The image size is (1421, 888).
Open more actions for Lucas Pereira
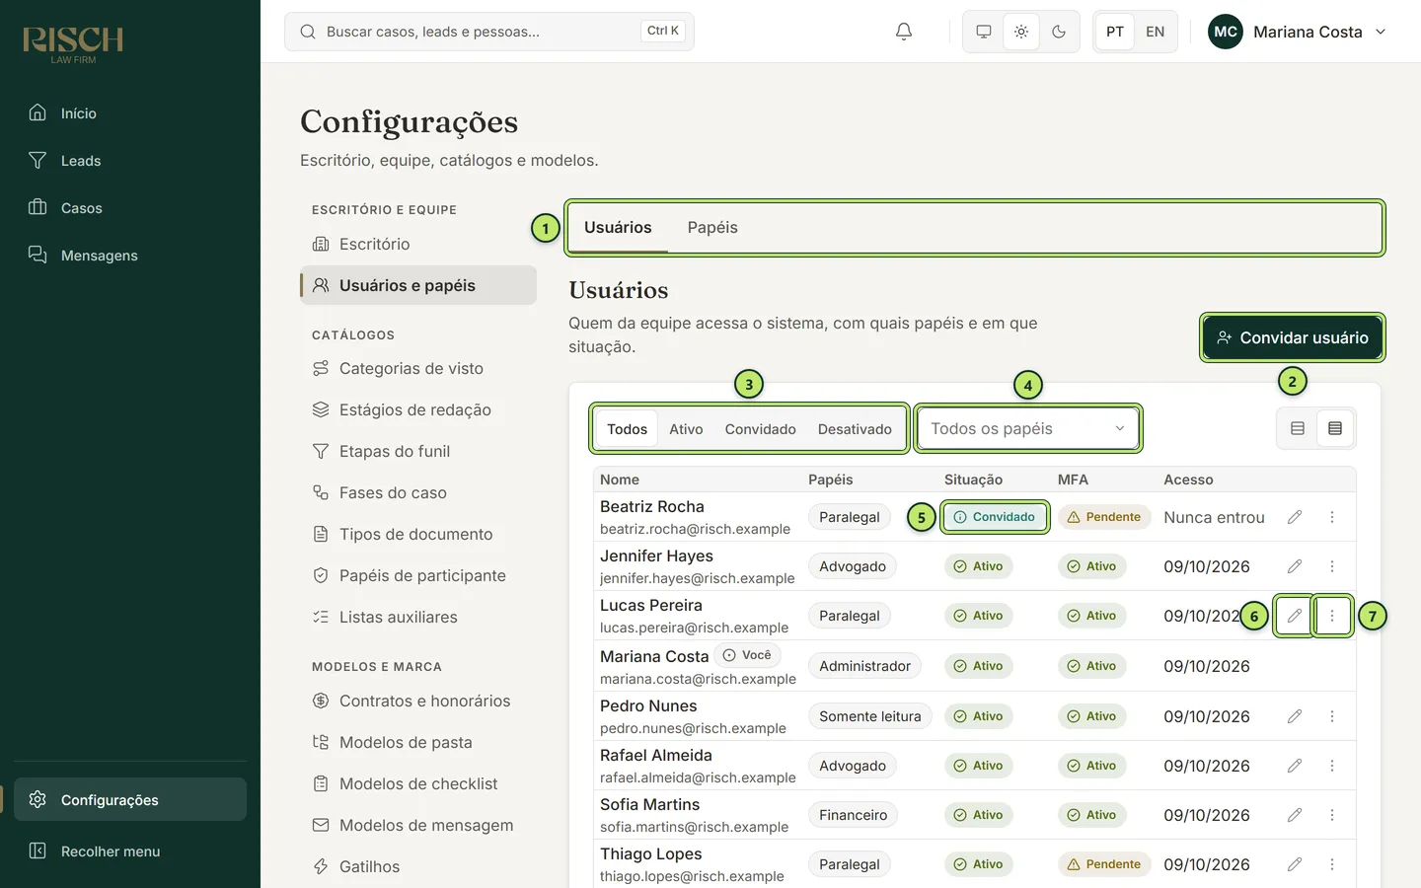[1332, 616]
